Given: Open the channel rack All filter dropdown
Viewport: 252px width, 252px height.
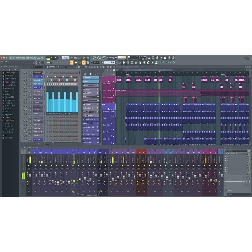Looking at the screenshot, I should [38, 67].
